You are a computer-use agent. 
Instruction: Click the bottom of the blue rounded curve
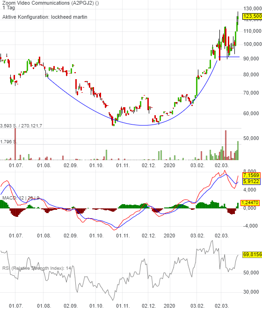(144, 125)
